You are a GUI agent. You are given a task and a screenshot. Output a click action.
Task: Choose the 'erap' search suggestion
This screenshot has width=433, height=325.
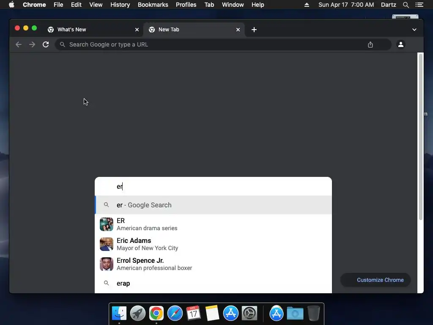(x=213, y=283)
